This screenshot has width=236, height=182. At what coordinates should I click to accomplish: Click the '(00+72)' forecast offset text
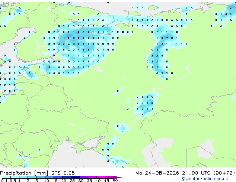[224, 173]
